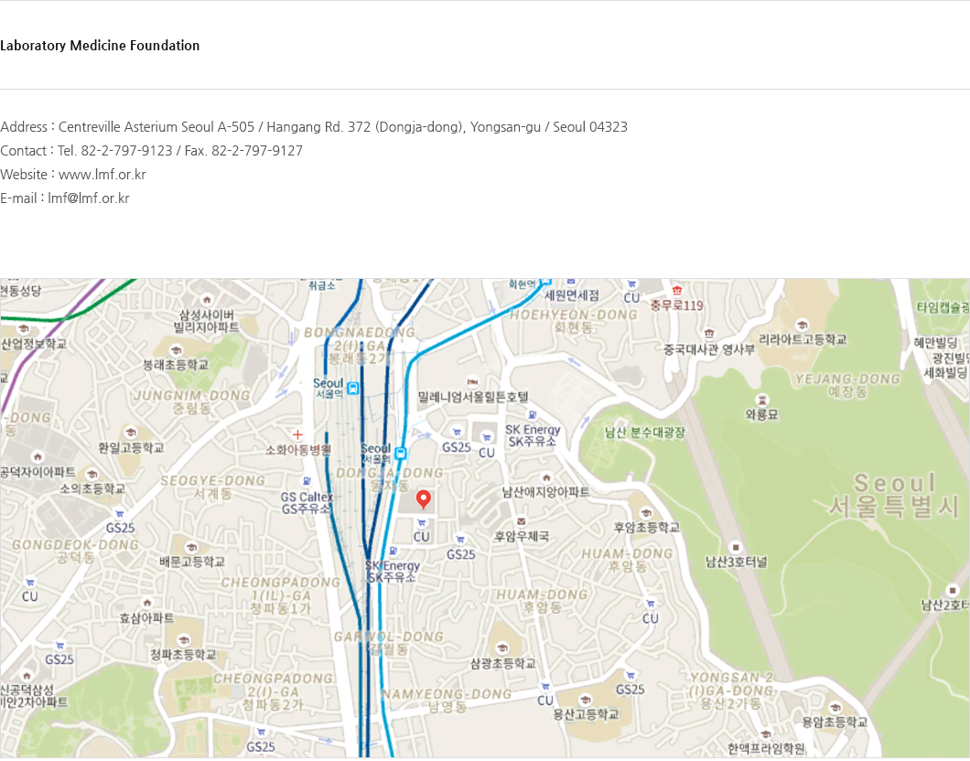Screen dimensions: 970x761
Task: Click the telephone number 82-2-797-9123
Action: point(127,151)
